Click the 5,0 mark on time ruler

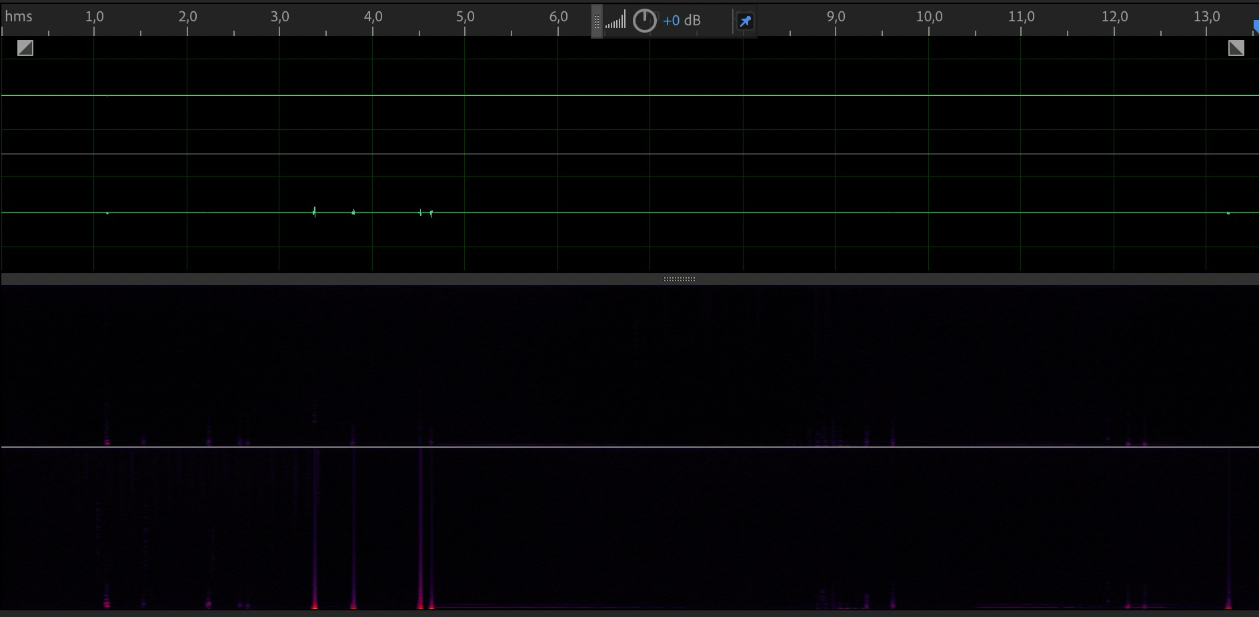coord(465,17)
